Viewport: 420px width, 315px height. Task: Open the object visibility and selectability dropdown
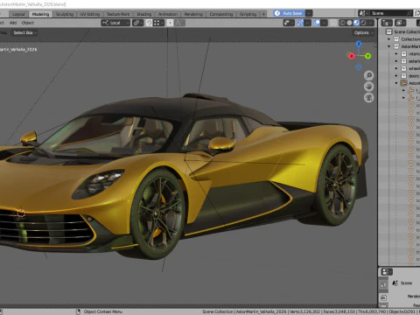289,23
